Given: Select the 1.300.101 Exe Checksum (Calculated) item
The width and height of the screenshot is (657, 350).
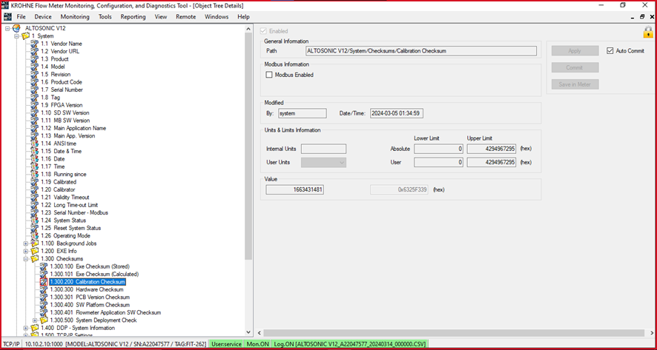Looking at the screenshot, I should tap(94, 274).
